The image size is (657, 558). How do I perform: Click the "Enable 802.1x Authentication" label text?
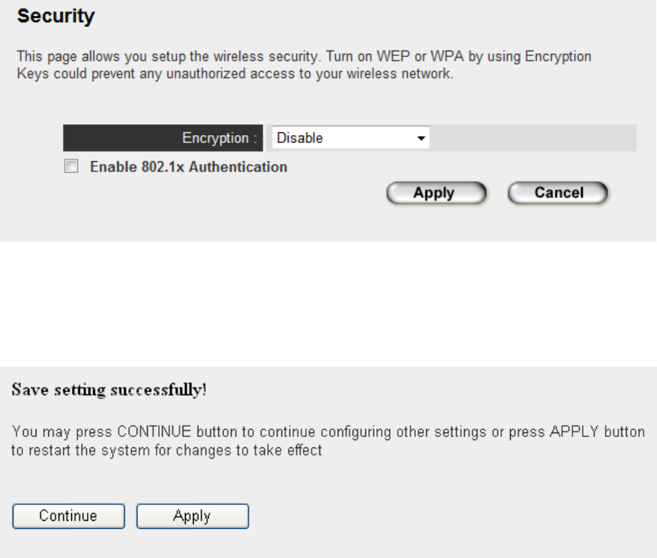[x=188, y=167]
